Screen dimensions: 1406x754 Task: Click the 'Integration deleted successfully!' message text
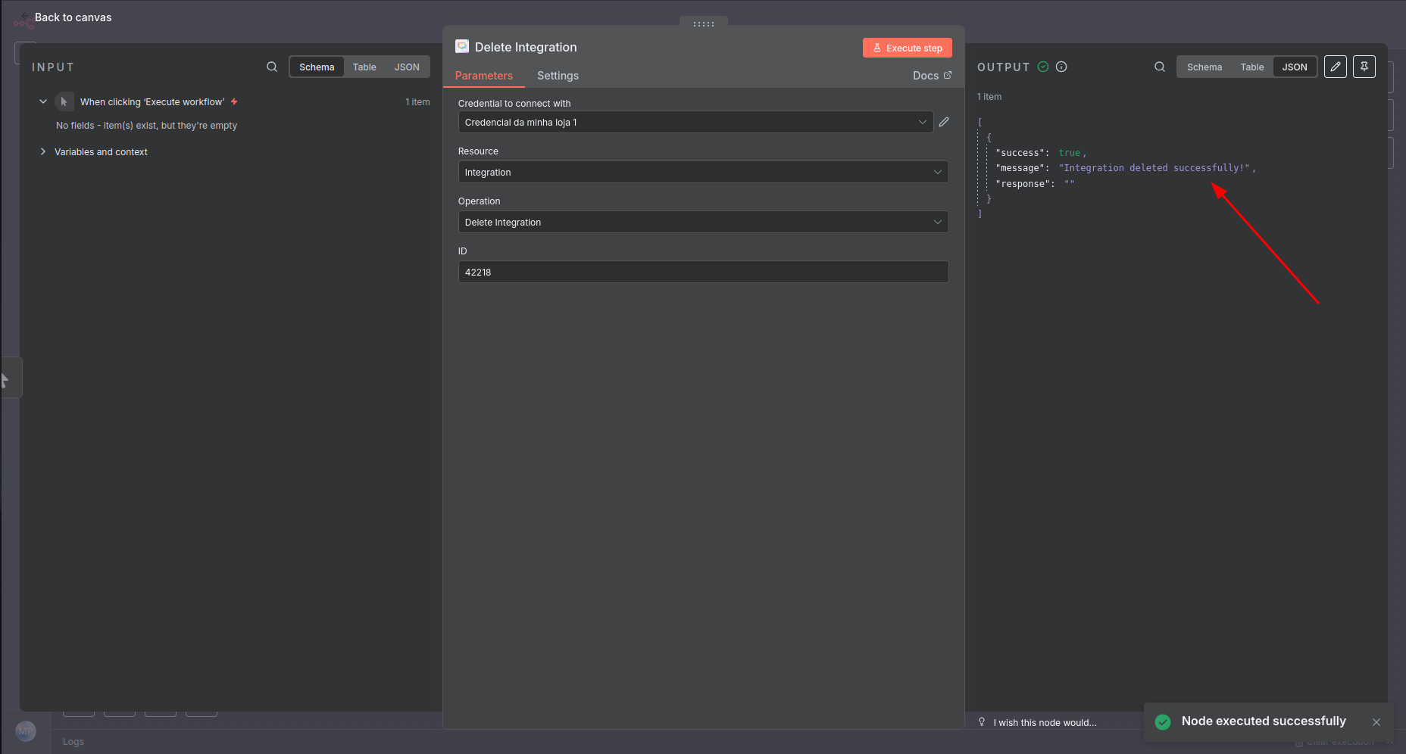pos(1154,168)
